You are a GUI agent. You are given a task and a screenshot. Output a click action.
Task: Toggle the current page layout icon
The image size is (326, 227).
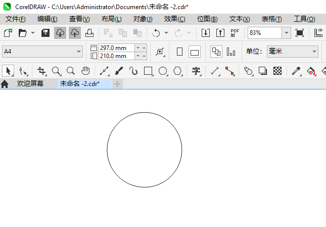coord(231,52)
